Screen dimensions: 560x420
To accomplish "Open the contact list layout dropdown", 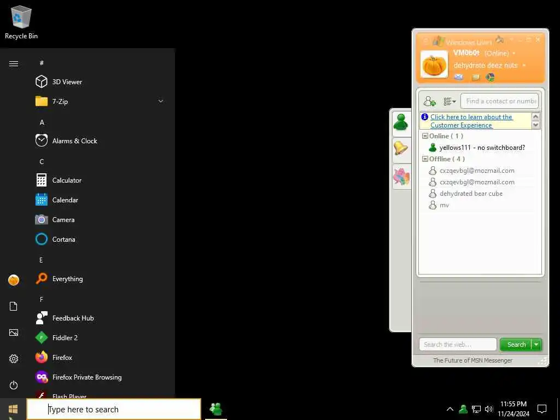I will click(450, 101).
